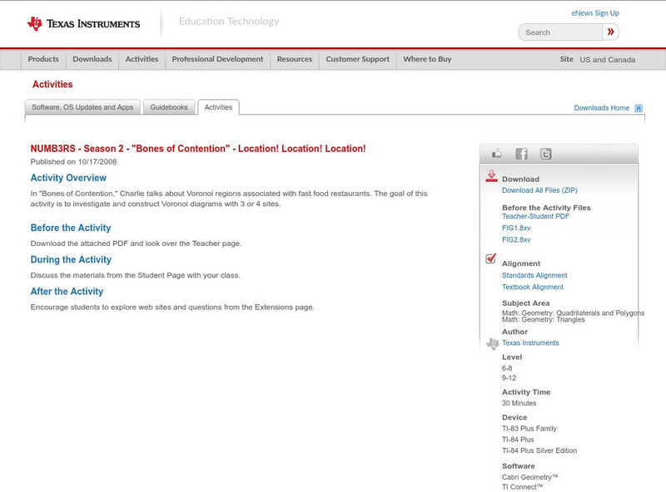
Task: Open the Resources menu
Action: 295,59
